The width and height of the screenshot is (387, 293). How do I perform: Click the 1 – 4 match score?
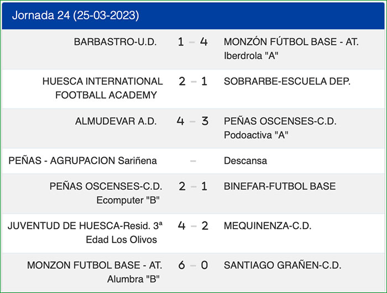(x=192, y=42)
